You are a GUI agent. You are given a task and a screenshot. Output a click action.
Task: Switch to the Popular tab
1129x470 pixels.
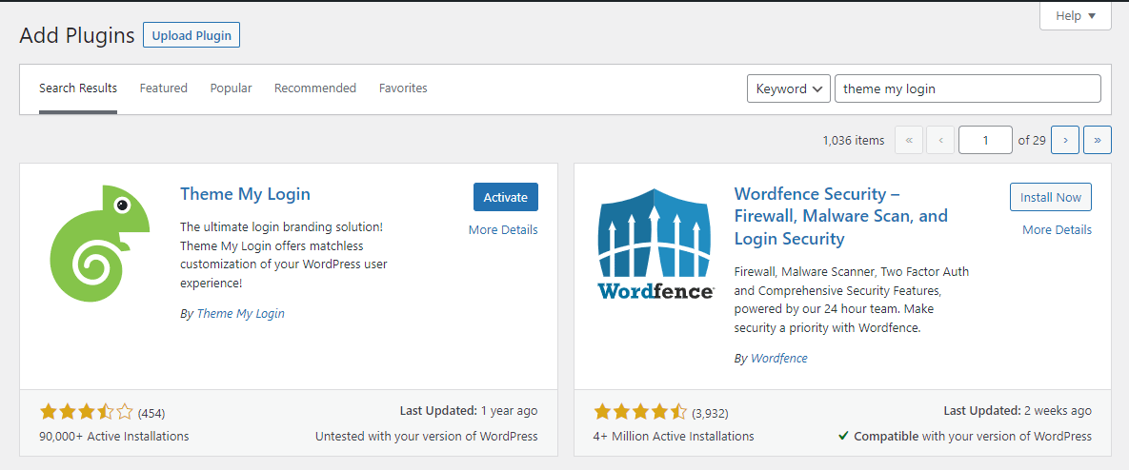[232, 88]
